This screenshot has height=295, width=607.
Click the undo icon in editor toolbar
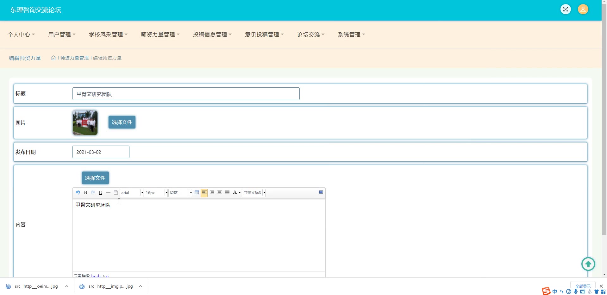click(78, 192)
